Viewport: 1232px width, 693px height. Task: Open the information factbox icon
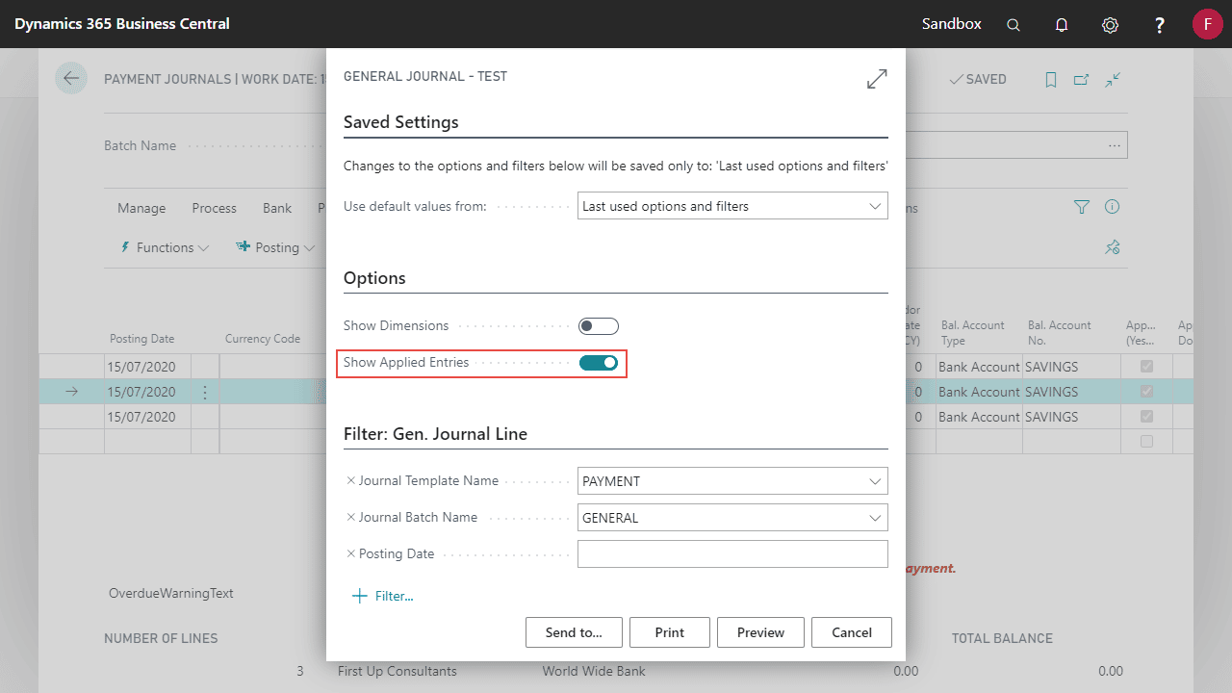(1113, 207)
